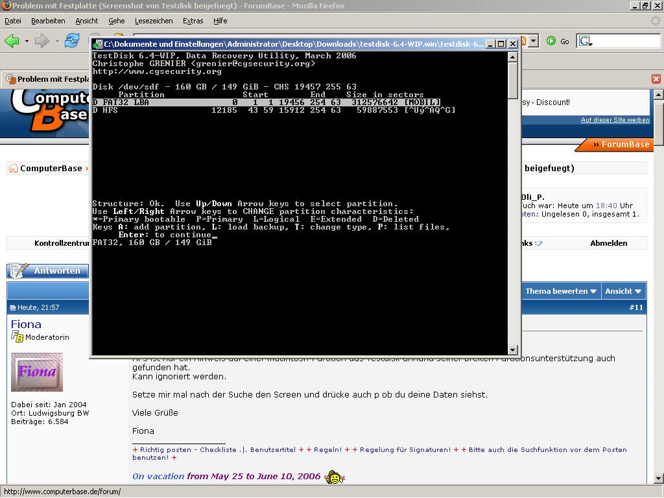
Task: Click Fiona's avatar image
Action: pyautogui.click(x=37, y=372)
